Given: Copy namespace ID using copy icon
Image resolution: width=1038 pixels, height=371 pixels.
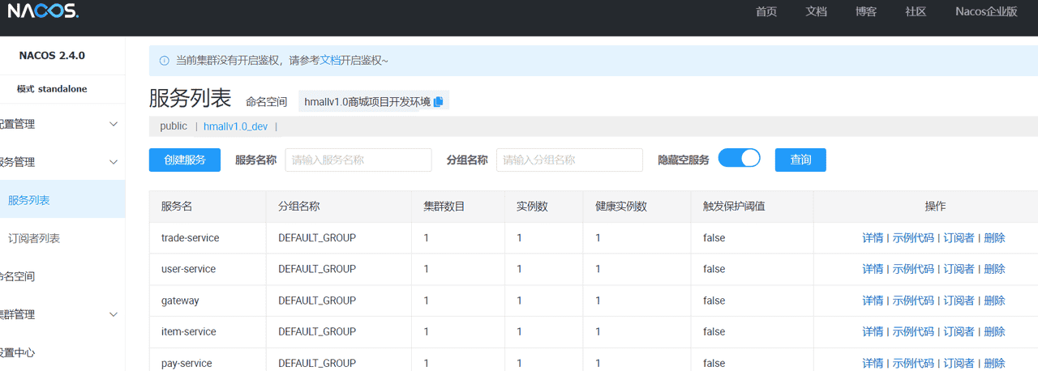Looking at the screenshot, I should [439, 102].
